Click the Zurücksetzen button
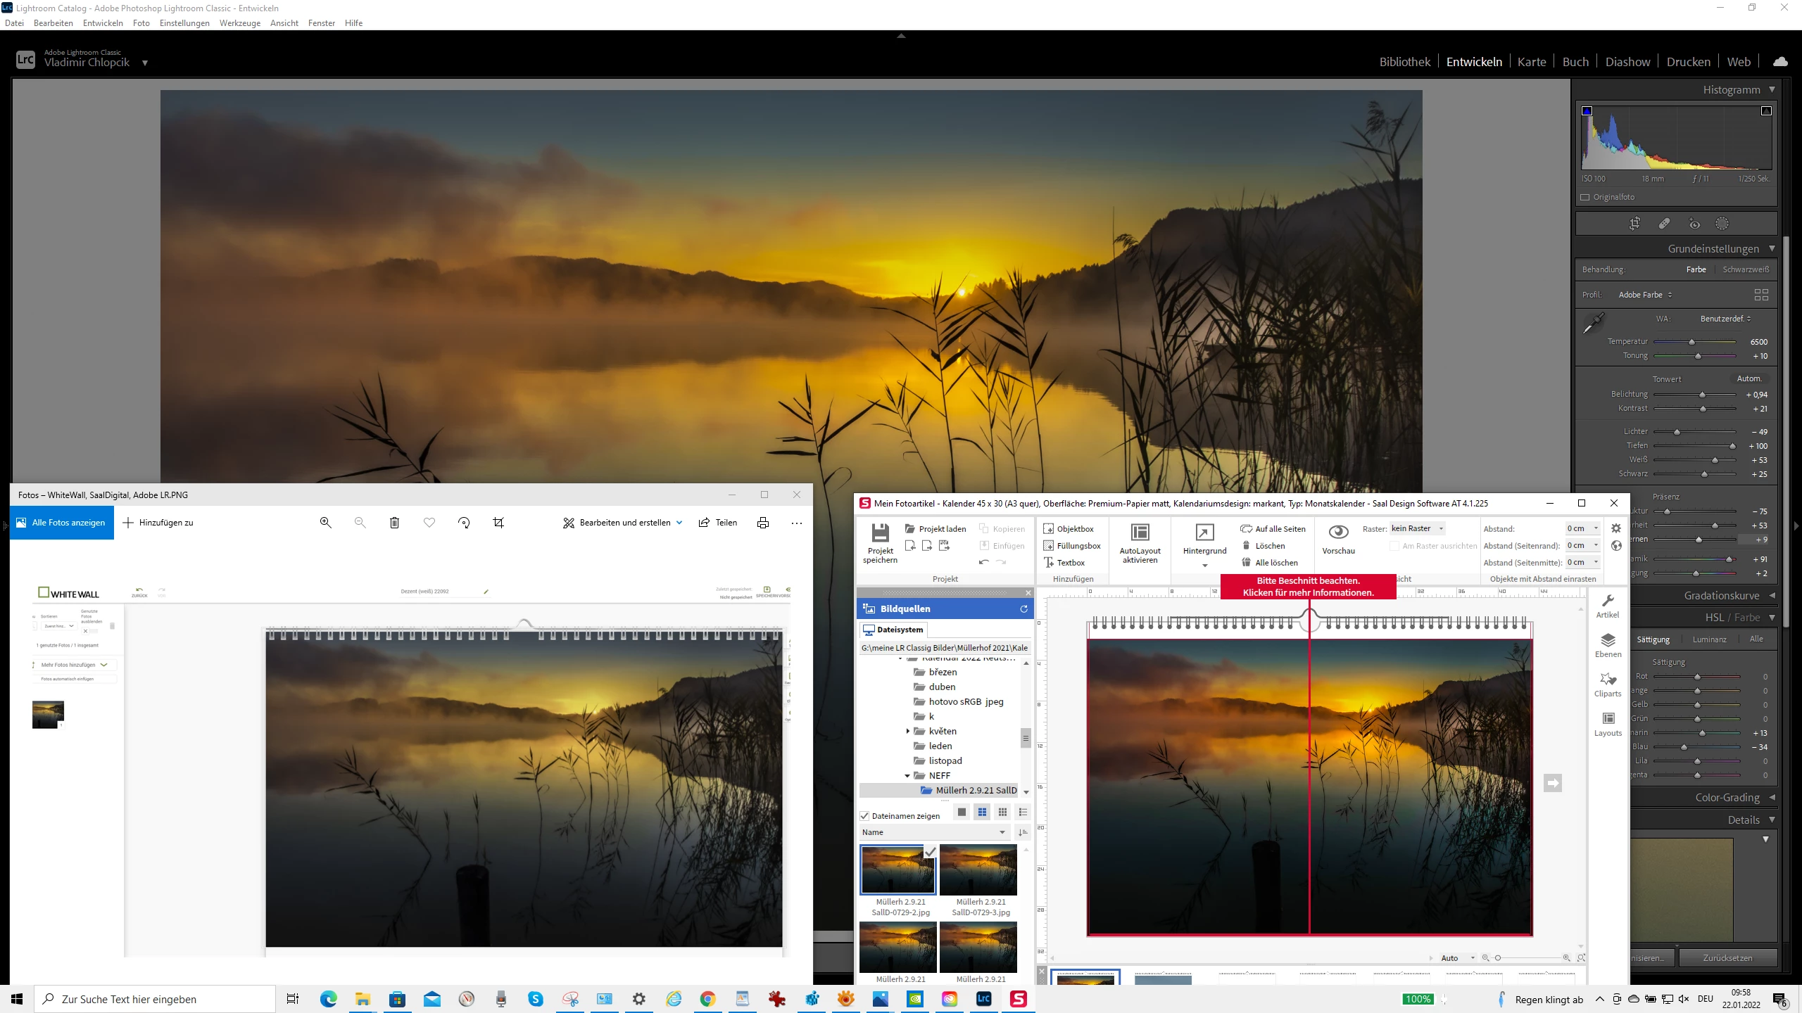The width and height of the screenshot is (1802, 1013). click(1727, 958)
